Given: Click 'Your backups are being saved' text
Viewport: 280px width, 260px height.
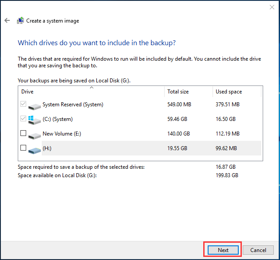Looking at the screenshot, I should (x=74, y=81).
